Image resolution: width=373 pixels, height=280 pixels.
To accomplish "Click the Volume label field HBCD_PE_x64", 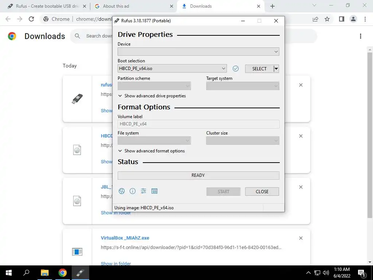I will 199,124.
